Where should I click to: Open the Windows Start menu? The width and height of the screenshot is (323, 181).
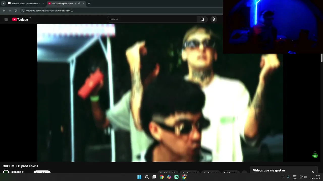(139, 177)
